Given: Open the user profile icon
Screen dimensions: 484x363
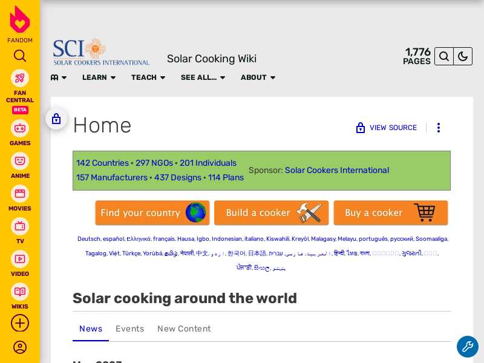Looking at the screenshot, I should pos(20,347).
